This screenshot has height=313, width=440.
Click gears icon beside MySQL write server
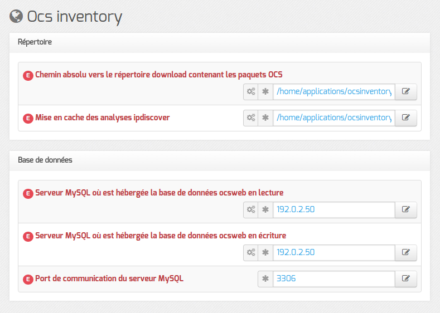251,252
